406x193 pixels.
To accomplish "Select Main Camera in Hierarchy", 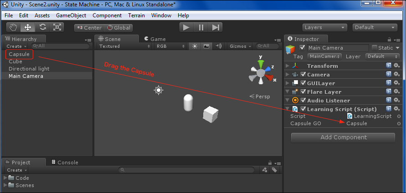I will coord(26,76).
